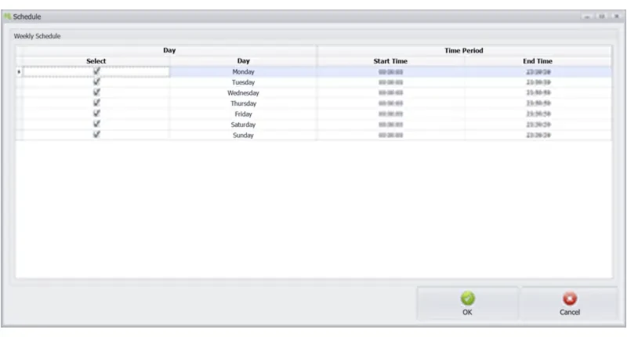
Task: Select the Thursday day cell
Action: point(243,103)
